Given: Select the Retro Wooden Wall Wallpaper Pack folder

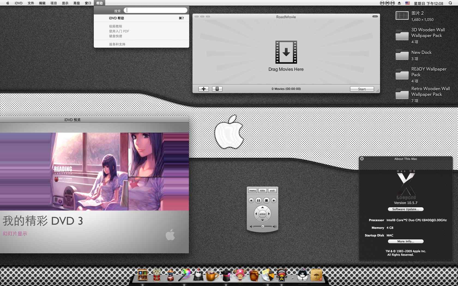Looking at the screenshot, I should point(402,94).
